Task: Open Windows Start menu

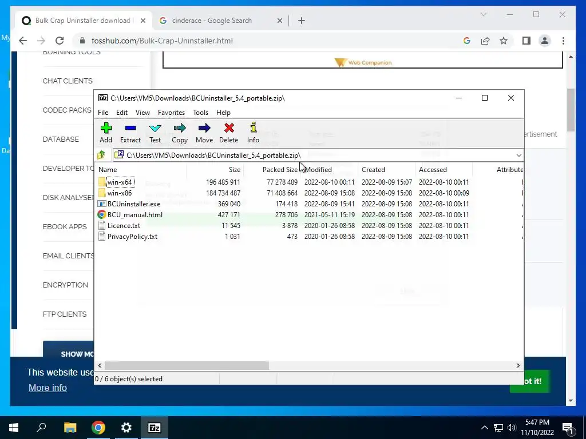Action: [x=14, y=428]
